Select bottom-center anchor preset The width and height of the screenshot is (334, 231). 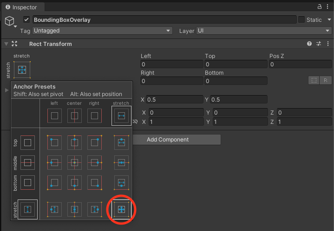[x=74, y=182]
